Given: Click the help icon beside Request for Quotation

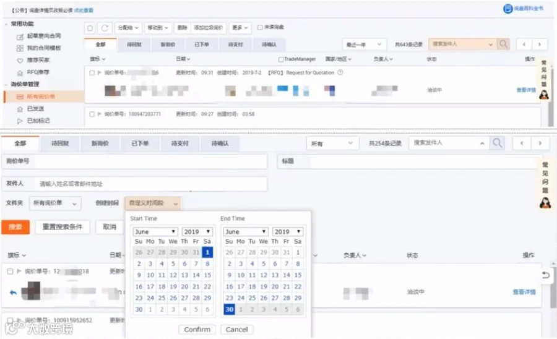Looking at the screenshot, I should (340, 72).
